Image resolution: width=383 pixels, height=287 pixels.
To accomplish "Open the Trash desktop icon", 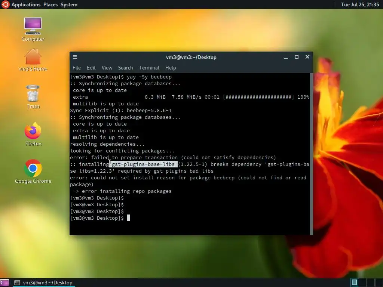I will 33,97.
